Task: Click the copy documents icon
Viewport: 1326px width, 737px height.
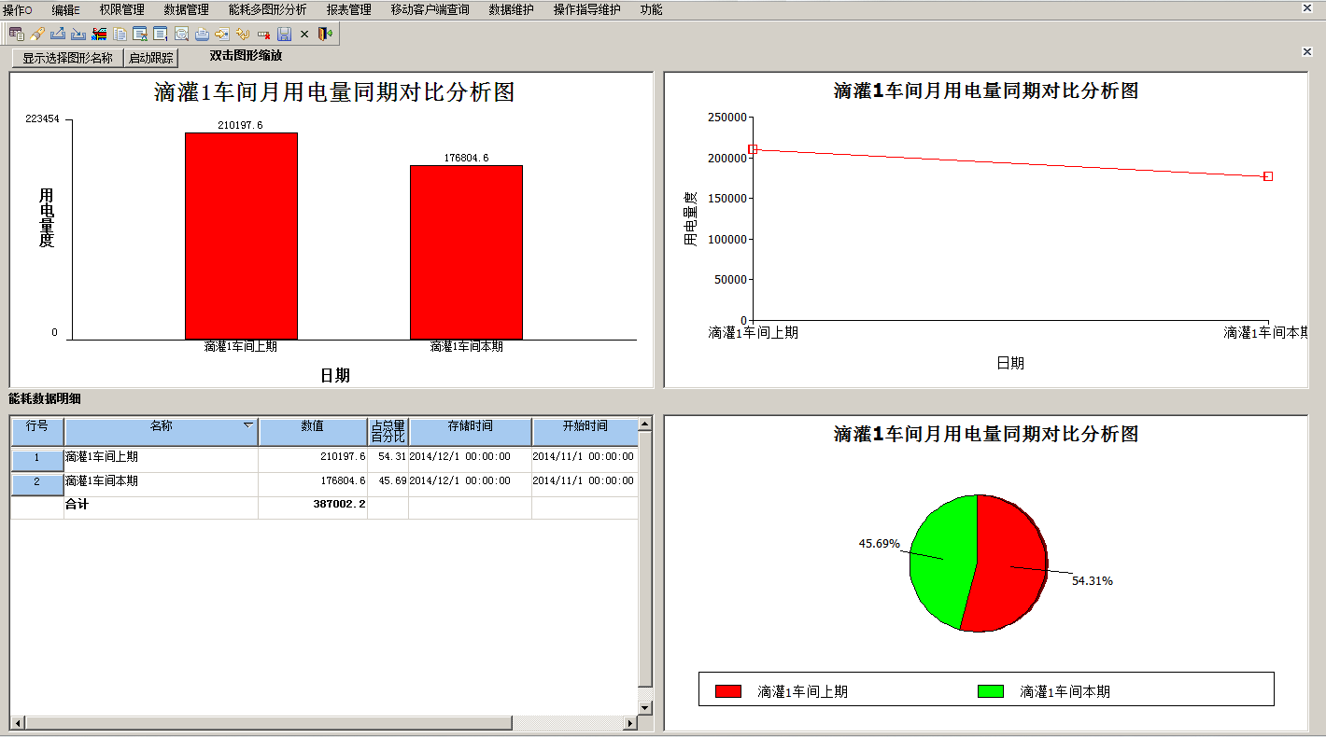Action: tap(120, 35)
